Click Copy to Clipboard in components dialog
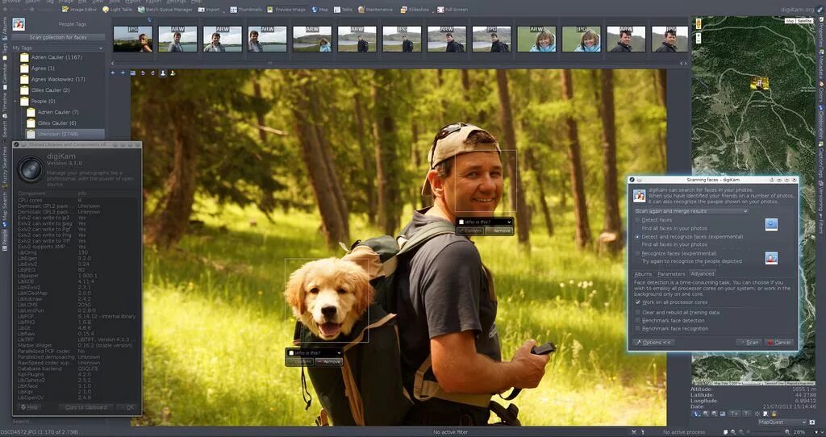The height and width of the screenshot is (437, 826). 86,407
